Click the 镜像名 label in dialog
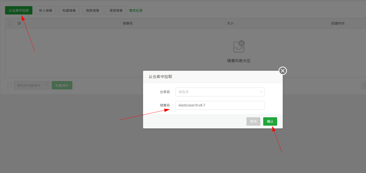Screen dimensions: 366x173 165,105
